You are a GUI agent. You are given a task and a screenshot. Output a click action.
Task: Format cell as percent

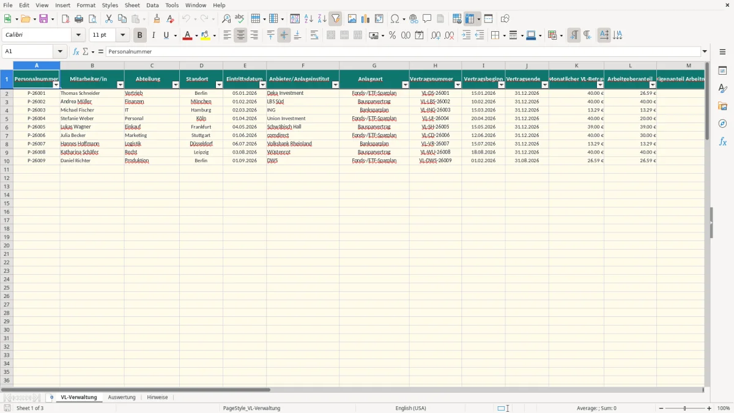click(392, 35)
